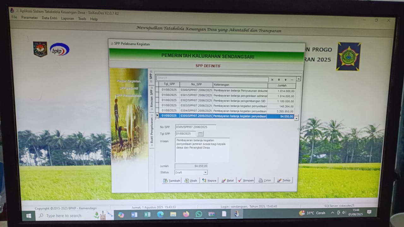This screenshot has width=404, height=227.
Task: Click the up arrow search icon
Action: 285,80
